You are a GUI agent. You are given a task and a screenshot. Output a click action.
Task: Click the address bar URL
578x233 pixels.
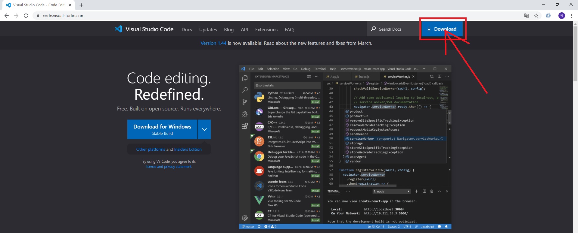click(x=64, y=16)
